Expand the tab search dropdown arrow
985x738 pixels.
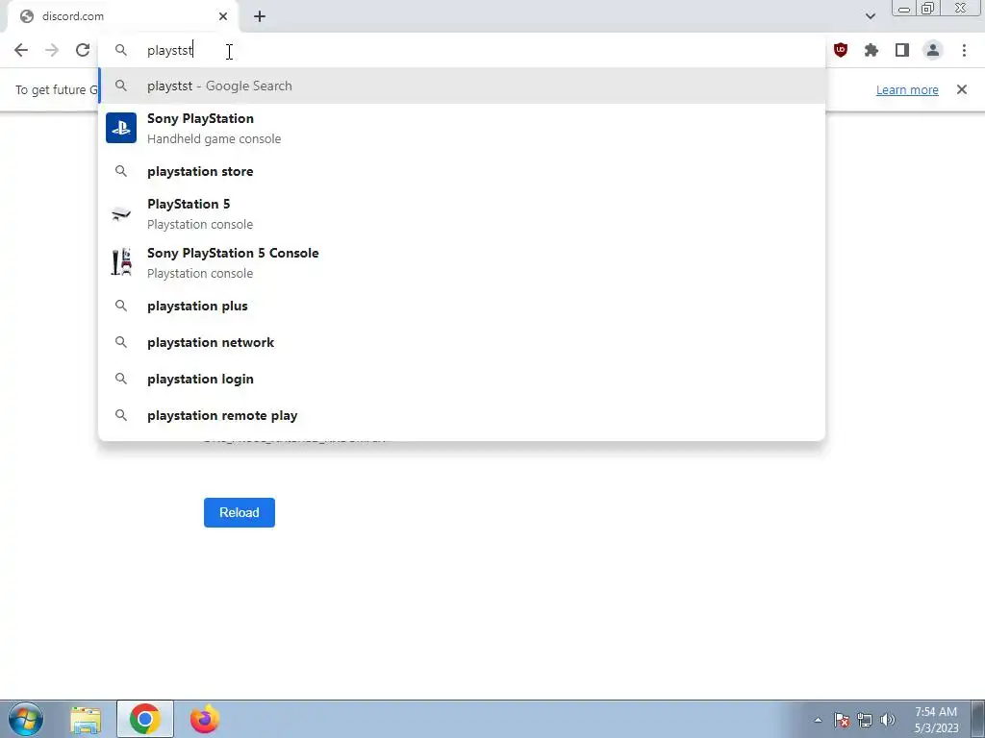tap(870, 16)
